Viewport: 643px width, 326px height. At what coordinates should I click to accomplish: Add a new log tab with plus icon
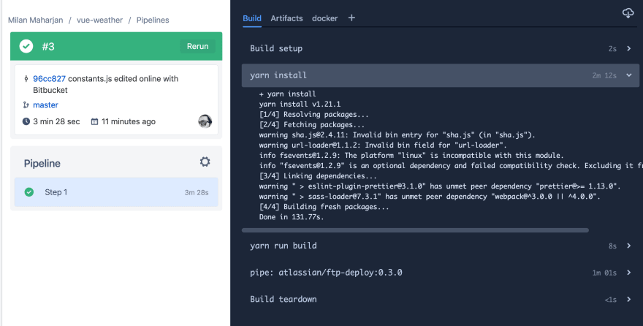[x=351, y=18]
